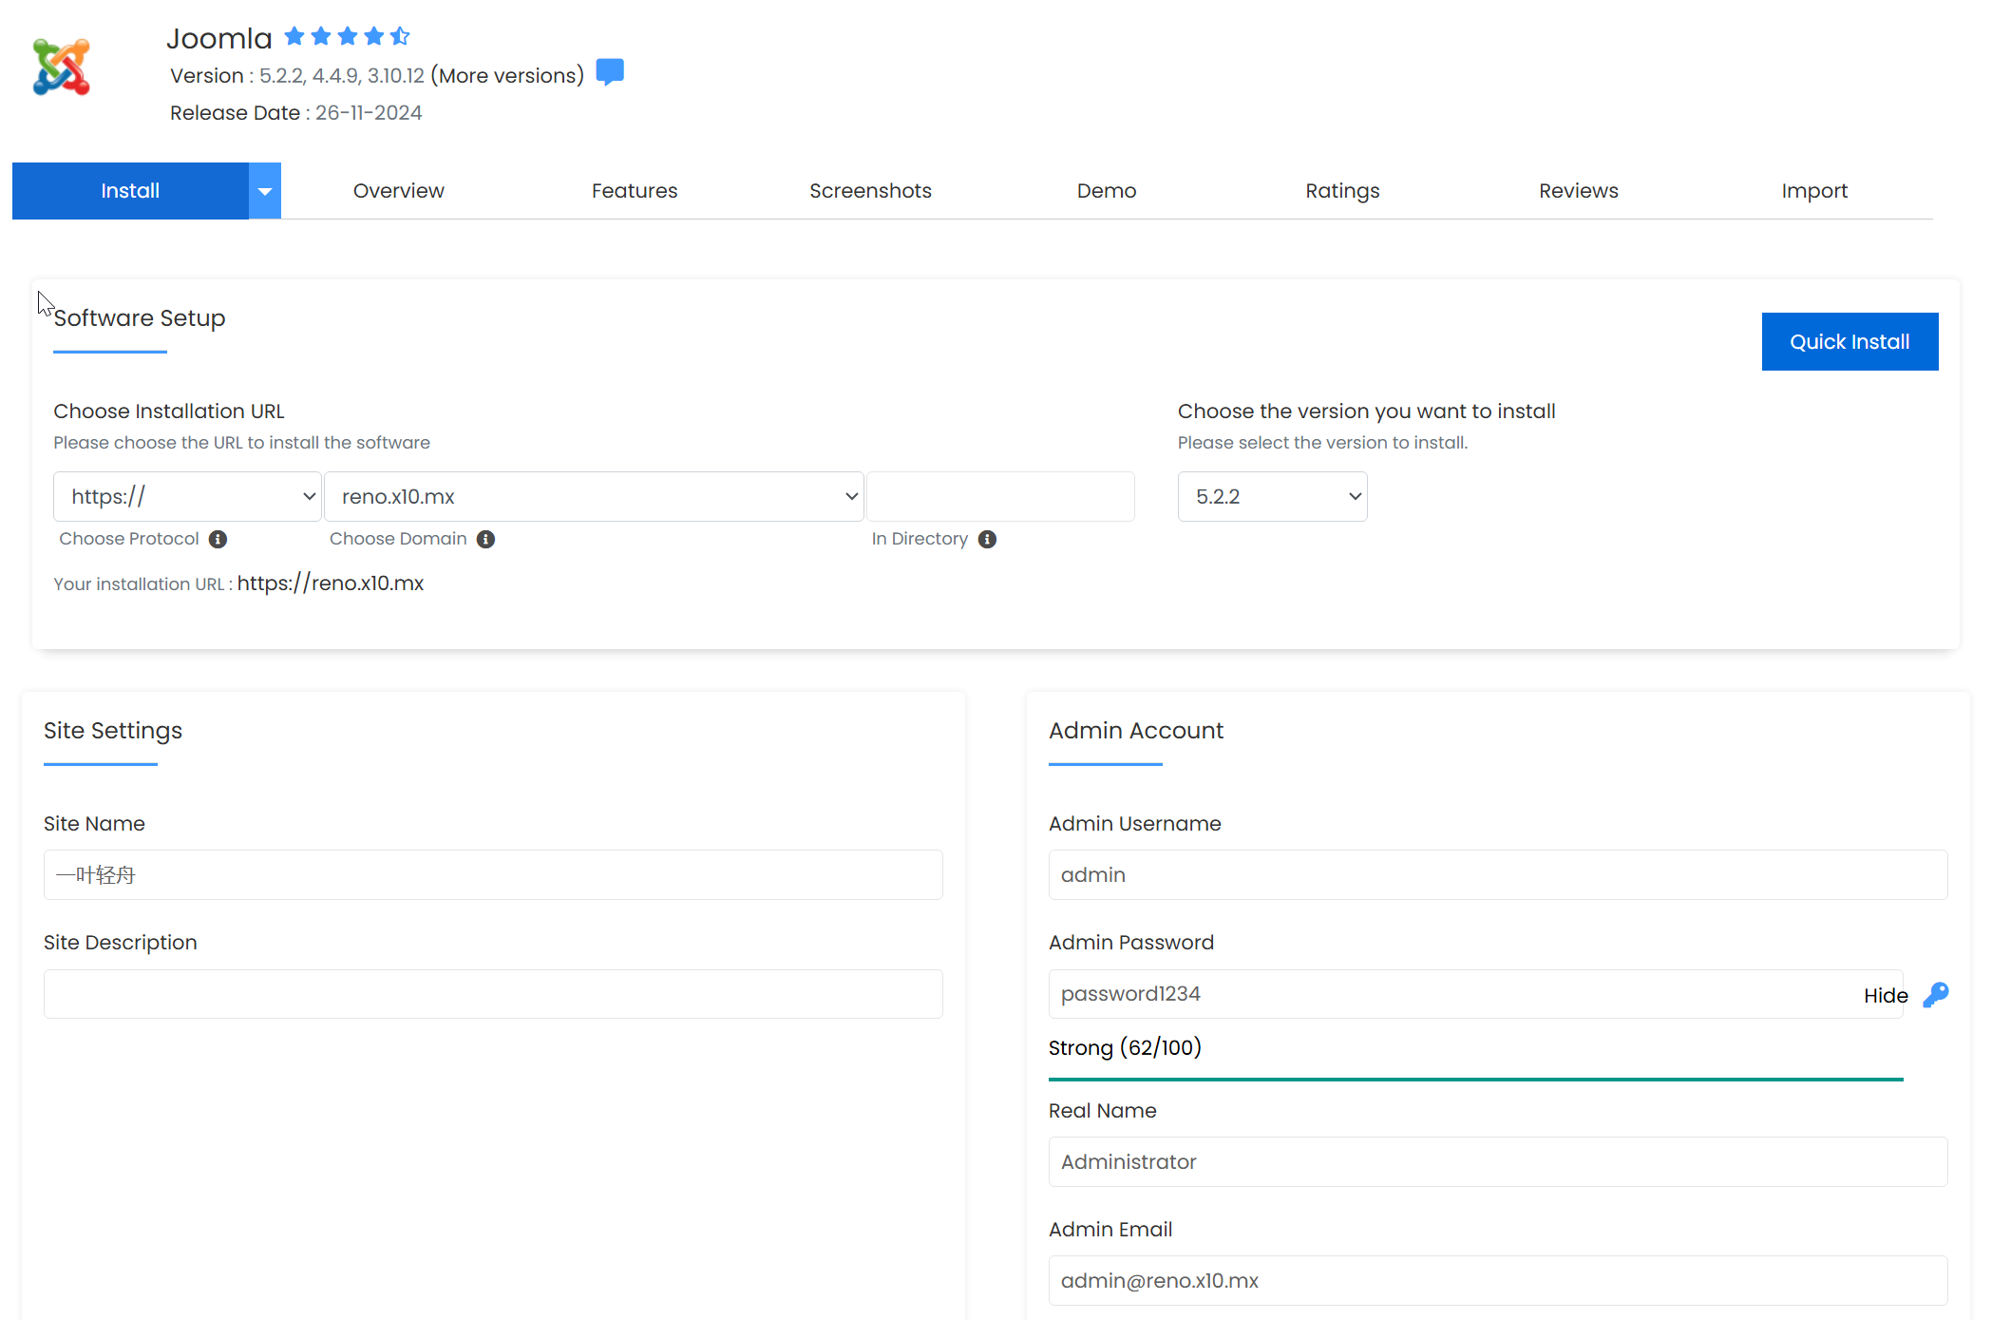Open the Screenshots tab
The height and width of the screenshot is (1320, 1992).
coord(870,191)
